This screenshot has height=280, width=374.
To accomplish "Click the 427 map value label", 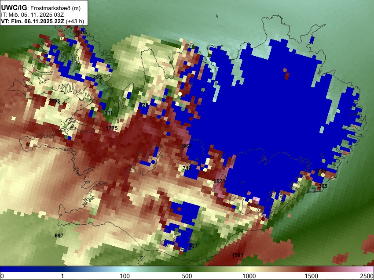I will 193,246.
